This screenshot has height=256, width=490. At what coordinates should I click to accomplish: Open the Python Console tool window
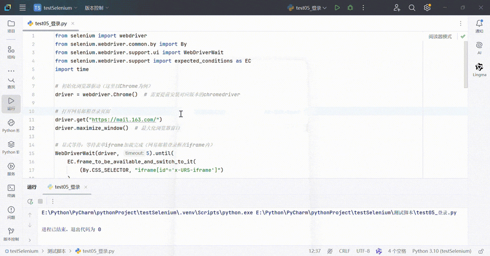11,125
